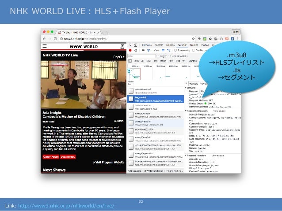This screenshot has width=282, height=211.
Task: Open the Console panel tab
Action: tap(159, 45)
